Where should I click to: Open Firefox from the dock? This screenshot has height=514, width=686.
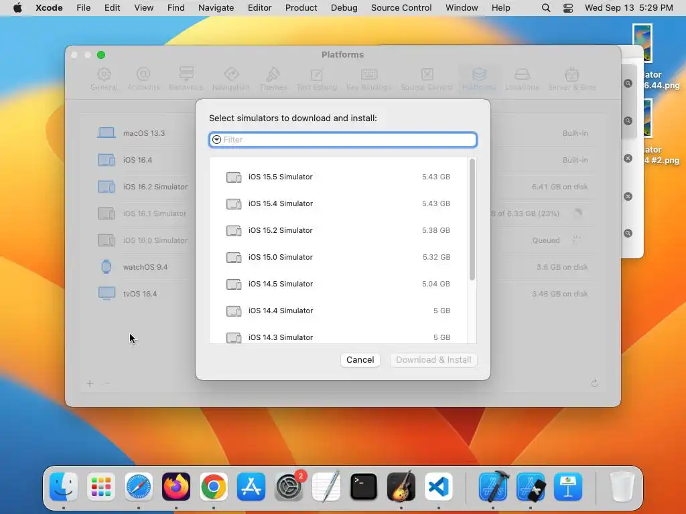(176, 487)
